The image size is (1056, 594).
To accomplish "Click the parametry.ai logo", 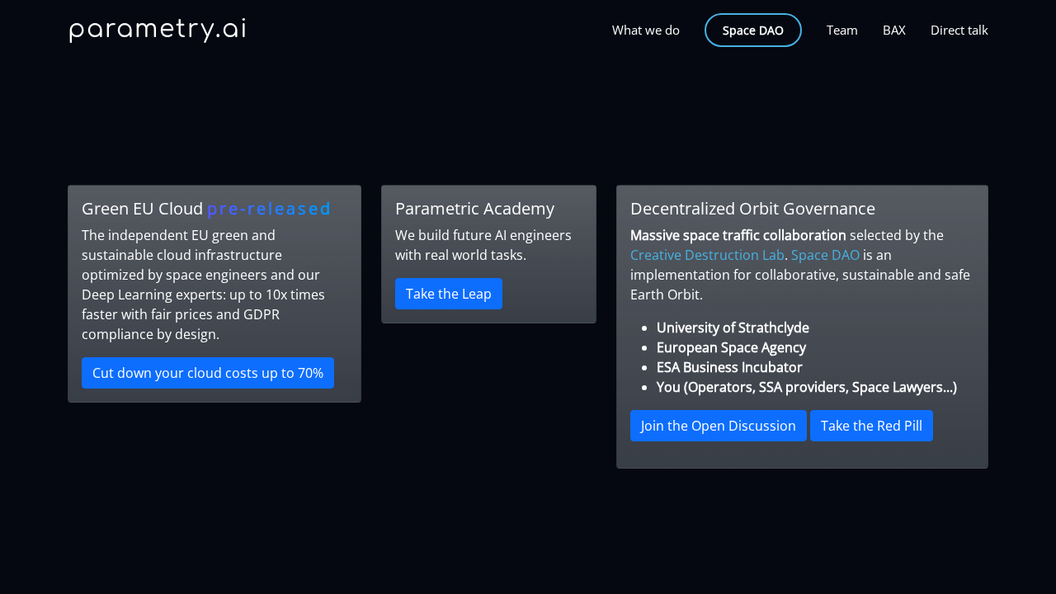I will point(157,30).
